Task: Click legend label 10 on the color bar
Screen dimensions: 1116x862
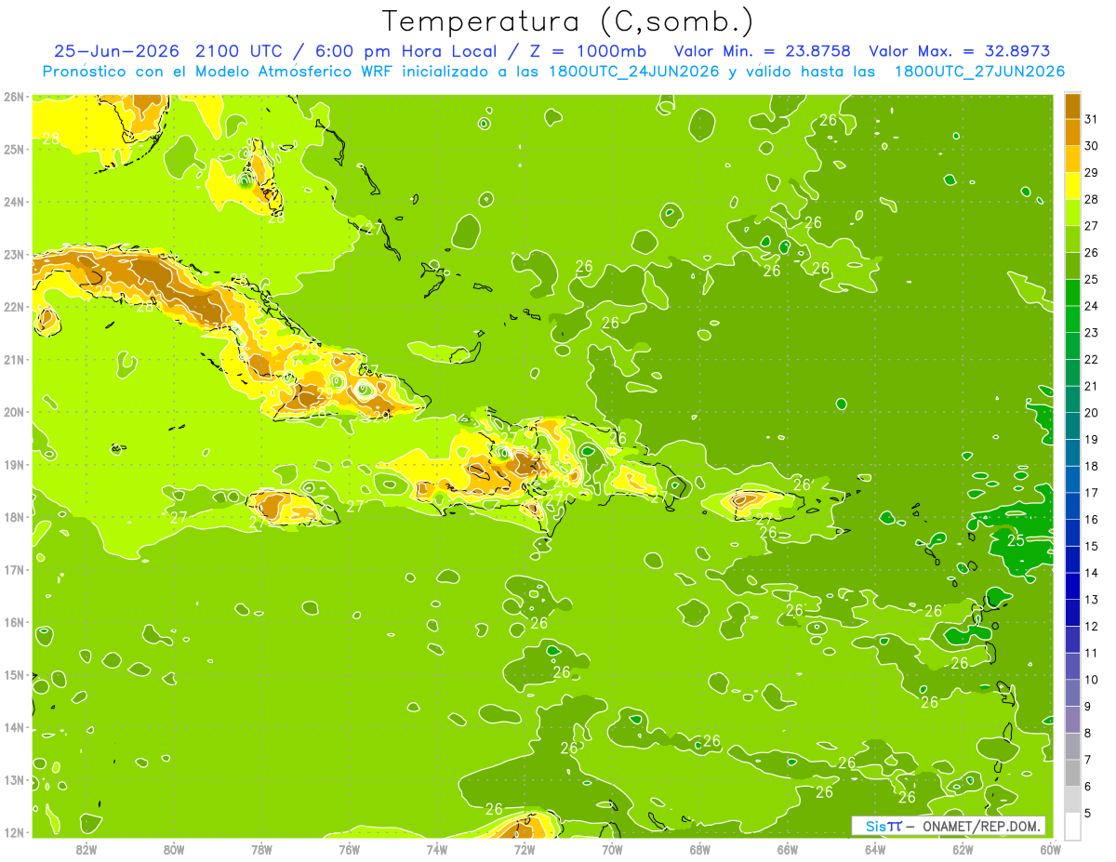Action: pyautogui.click(x=1092, y=680)
